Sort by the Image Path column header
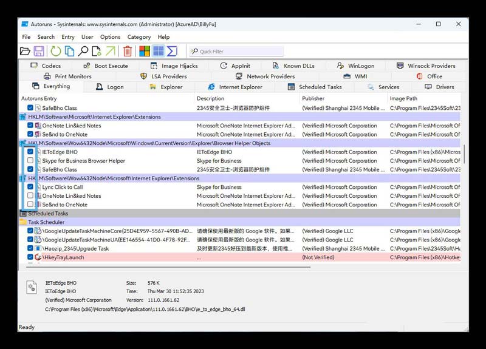486x349 pixels. (424, 98)
